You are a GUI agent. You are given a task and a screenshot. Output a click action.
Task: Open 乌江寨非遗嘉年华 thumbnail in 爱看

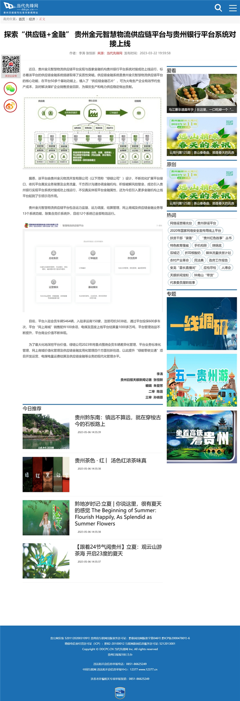202,94
